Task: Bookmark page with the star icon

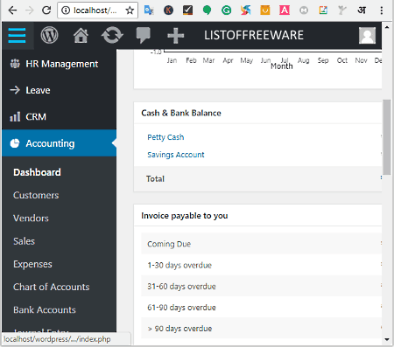Action: tap(130, 10)
